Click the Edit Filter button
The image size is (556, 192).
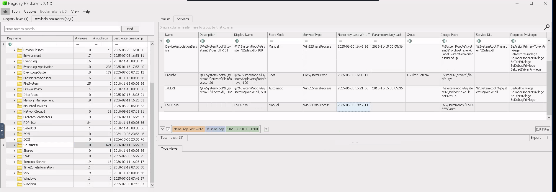pos(542,129)
